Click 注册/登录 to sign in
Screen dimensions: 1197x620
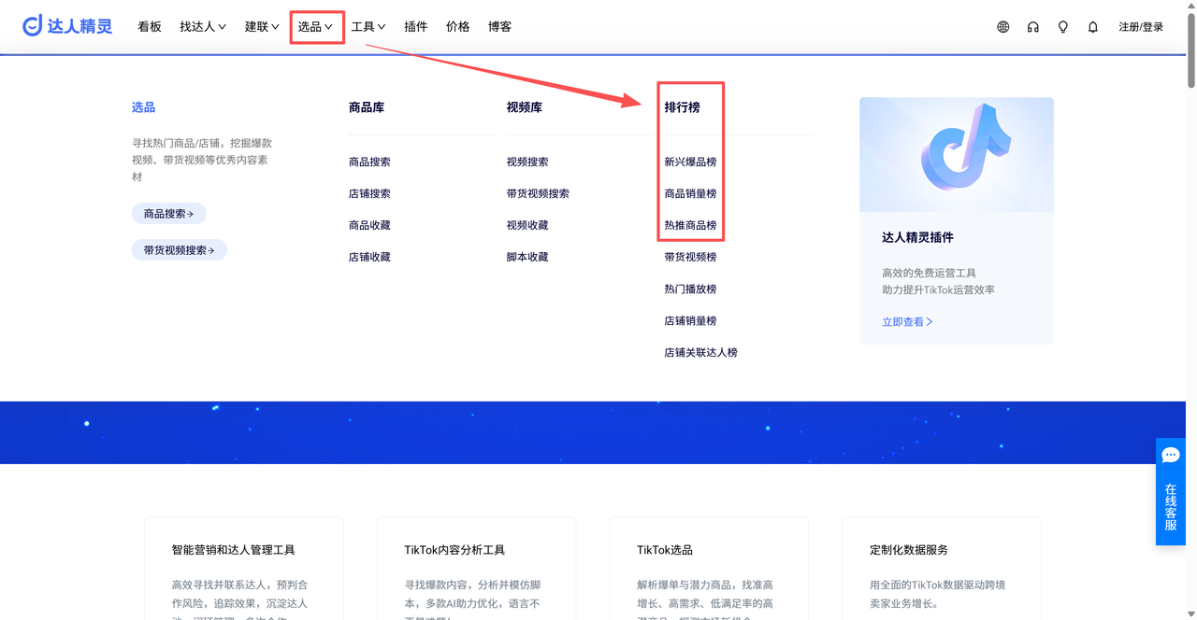(1141, 27)
